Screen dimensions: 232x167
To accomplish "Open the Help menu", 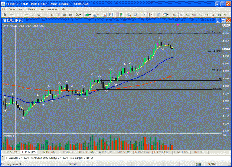I will pyautogui.click(x=63, y=9).
